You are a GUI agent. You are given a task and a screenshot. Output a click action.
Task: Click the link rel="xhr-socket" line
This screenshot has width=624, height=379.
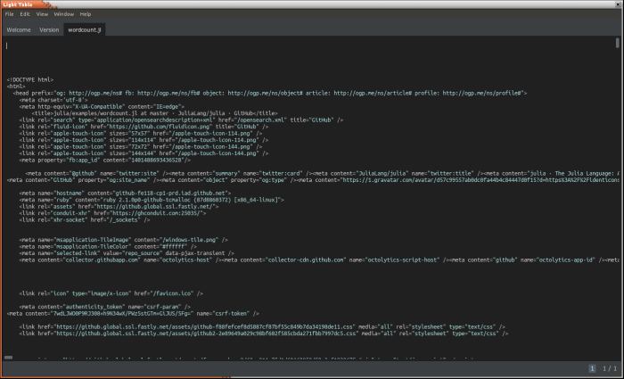click(85, 220)
